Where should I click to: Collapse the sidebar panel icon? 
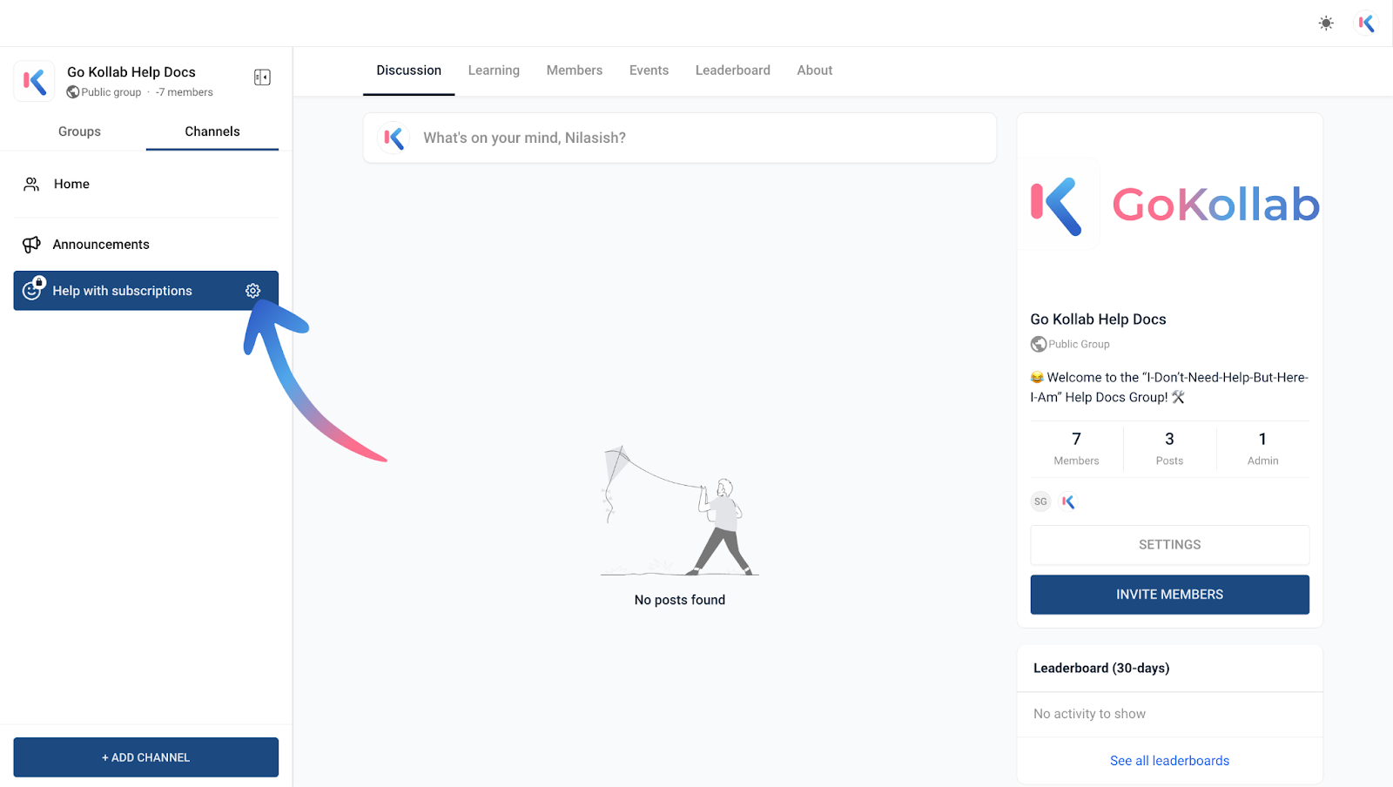[x=262, y=77]
